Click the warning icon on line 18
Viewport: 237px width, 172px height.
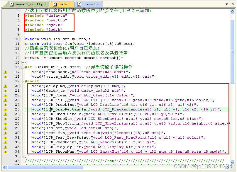pos(5,76)
